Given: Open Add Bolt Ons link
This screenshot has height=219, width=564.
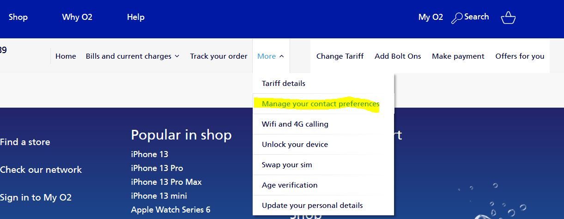Looking at the screenshot, I should pyautogui.click(x=398, y=56).
